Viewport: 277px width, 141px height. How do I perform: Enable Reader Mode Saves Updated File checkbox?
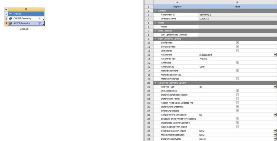click(237, 103)
